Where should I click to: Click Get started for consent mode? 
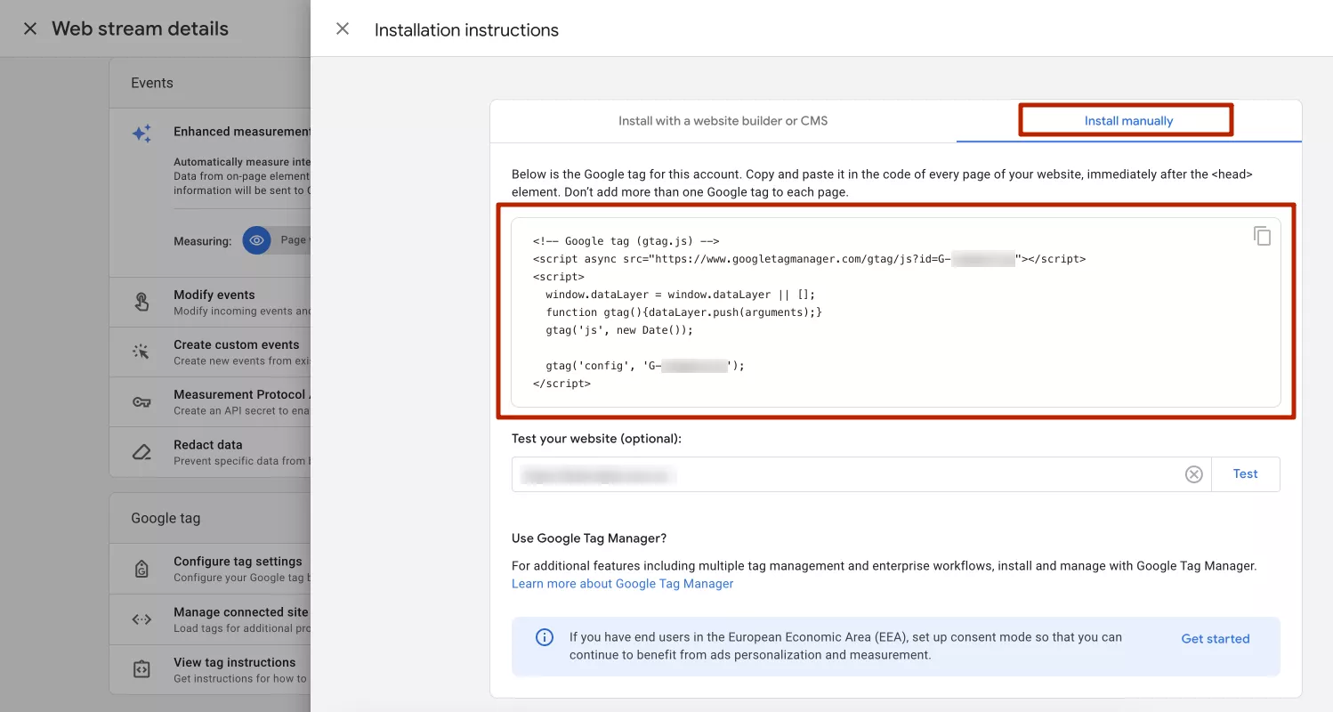pyautogui.click(x=1215, y=639)
